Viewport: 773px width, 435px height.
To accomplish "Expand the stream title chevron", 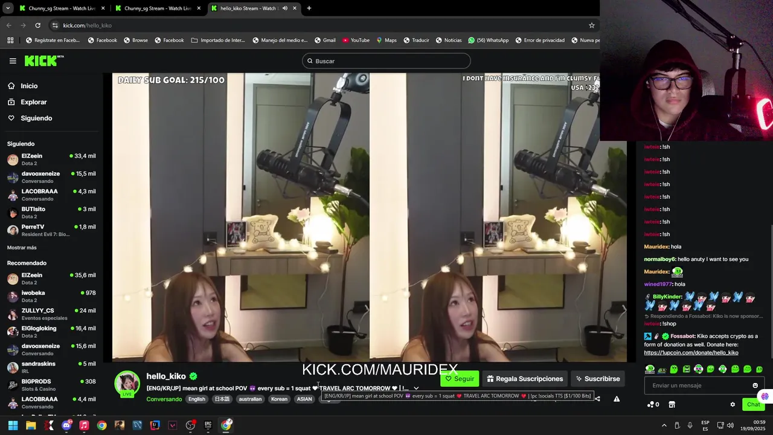I will (416, 388).
